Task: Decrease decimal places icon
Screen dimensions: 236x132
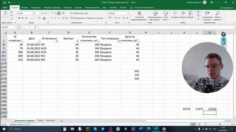Action: pos(127,18)
